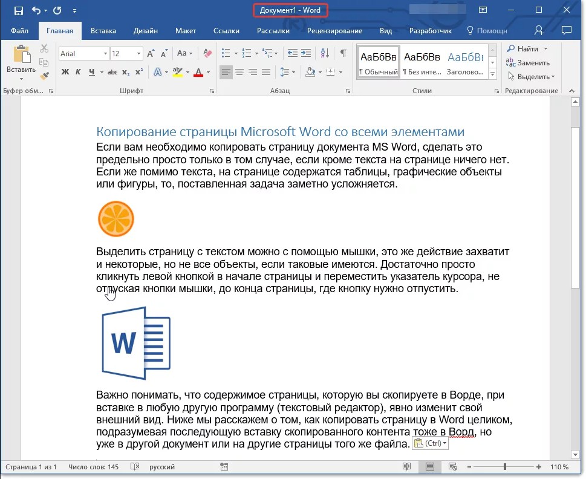The width and height of the screenshot is (586, 479).
Task: Switch to the Макет tab
Action: point(186,31)
